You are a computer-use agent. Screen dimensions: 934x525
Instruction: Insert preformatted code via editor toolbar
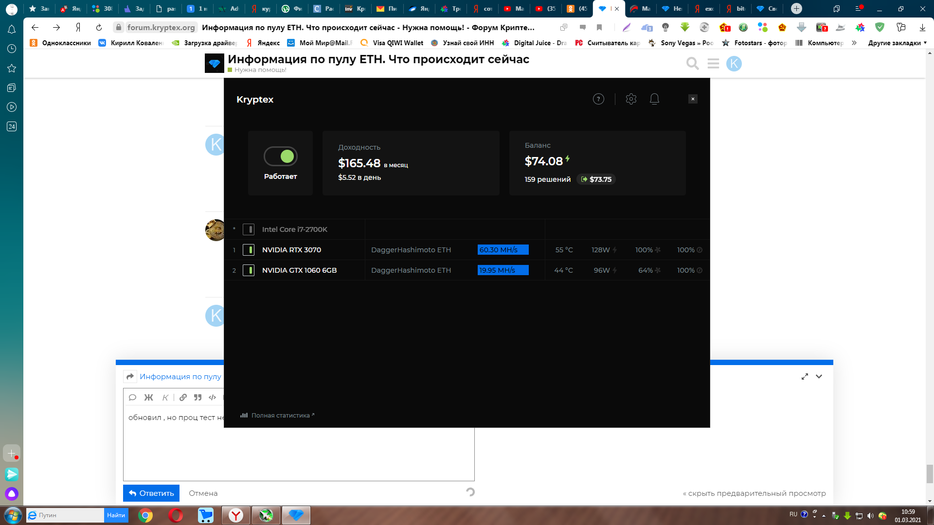(212, 398)
